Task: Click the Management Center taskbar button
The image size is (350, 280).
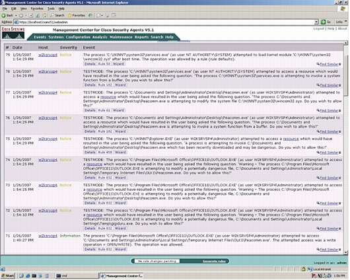Action: 122,276
